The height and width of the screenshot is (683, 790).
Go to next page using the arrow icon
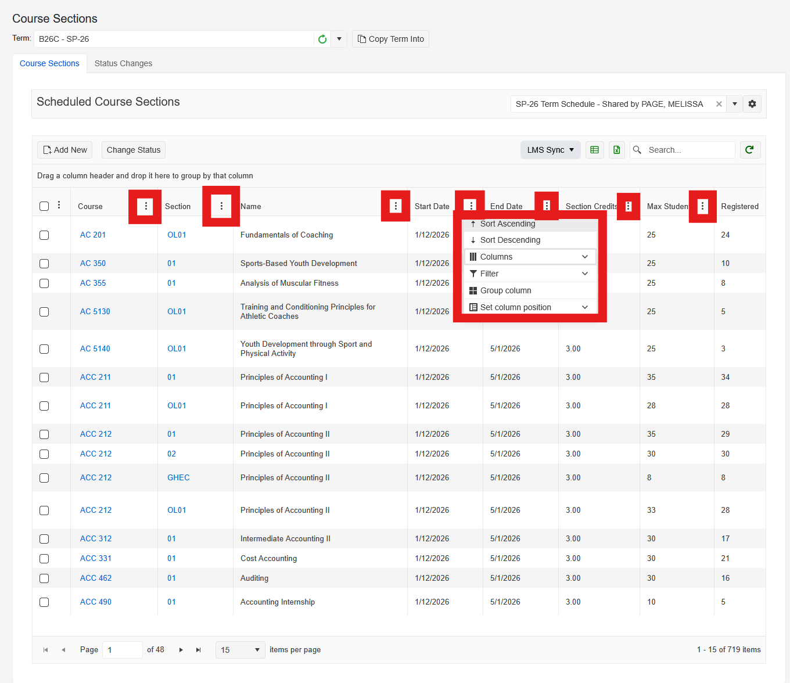181,650
